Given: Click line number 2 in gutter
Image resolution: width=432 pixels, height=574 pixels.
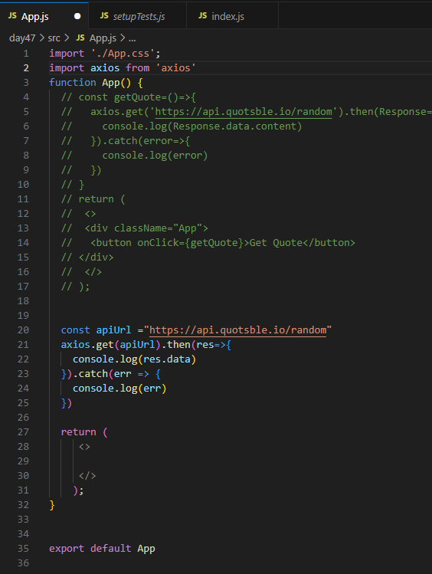Looking at the screenshot, I should pyautogui.click(x=26, y=68).
